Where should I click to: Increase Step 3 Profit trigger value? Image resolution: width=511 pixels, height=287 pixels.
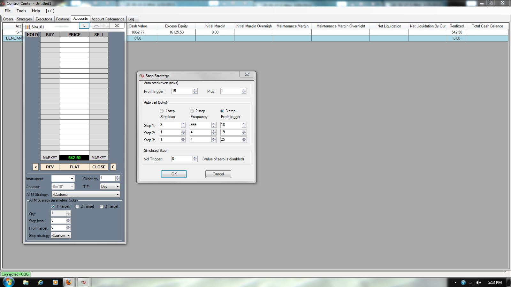coord(244,138)
